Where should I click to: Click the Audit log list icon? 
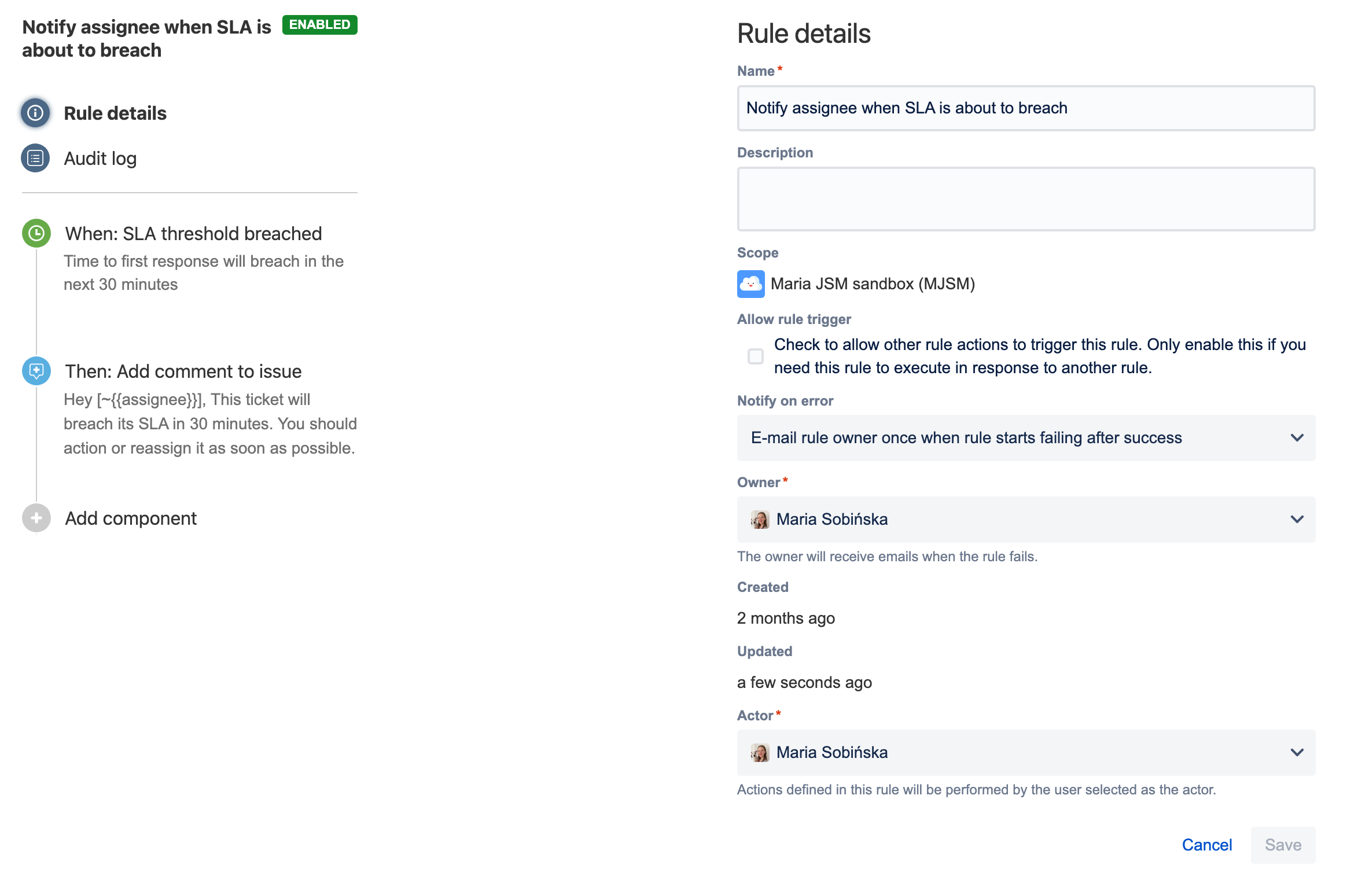pos(35,158)
